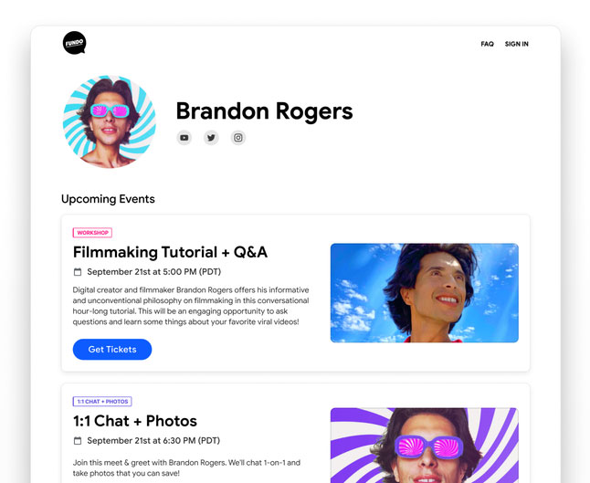Open the purple swirl 1:1 Chat thumbnail
This screenshot has width=590, height=483.
(x=425, y=446)
